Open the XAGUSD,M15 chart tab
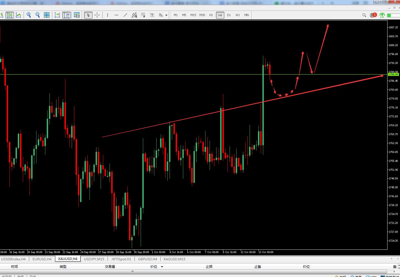The width and height of the screenshot is (400, 277). click(174, 259)
